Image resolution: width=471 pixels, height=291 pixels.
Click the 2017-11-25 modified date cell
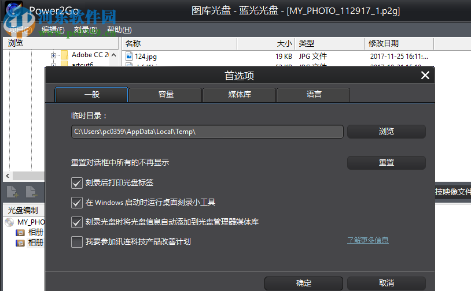399,57
